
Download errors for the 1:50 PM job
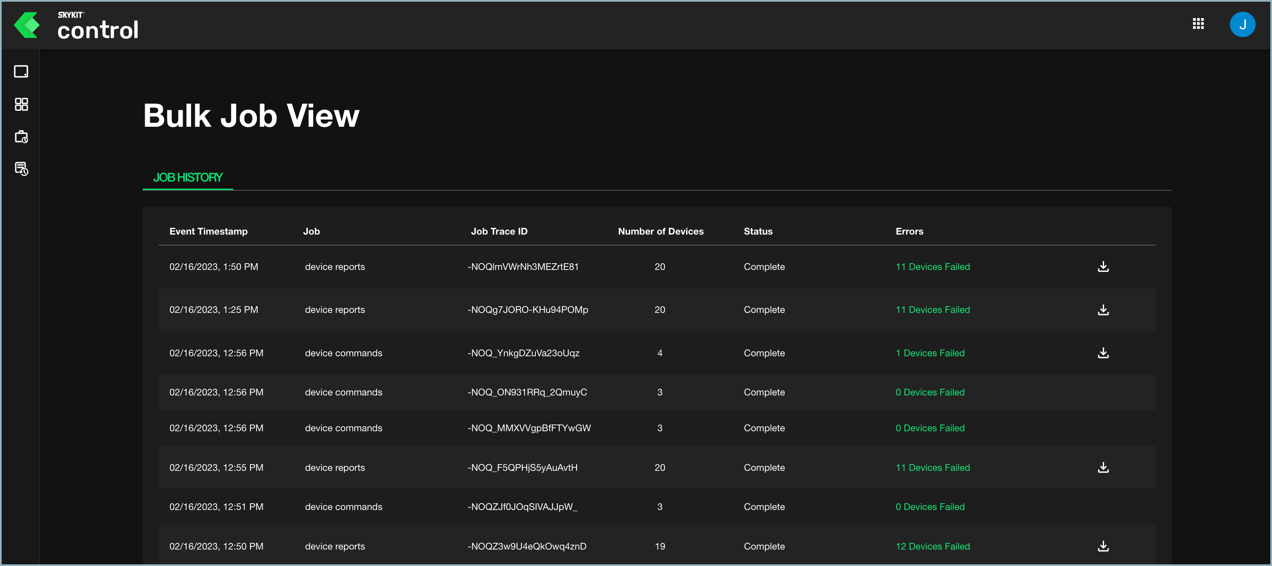pos(1103,267)
